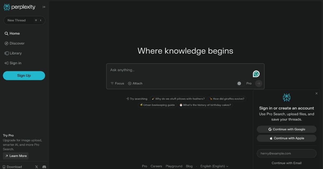The height and width of the screenshot is (169, 323).
Task: Click Download in the sidebar footer
Action: pos(12,167)
